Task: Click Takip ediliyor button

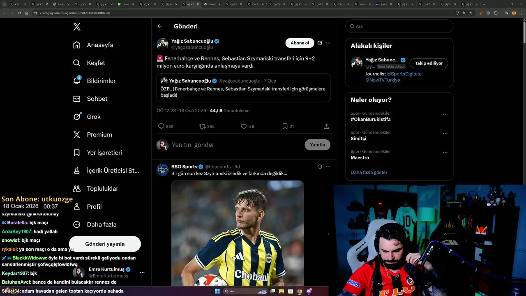Action: 429,63
